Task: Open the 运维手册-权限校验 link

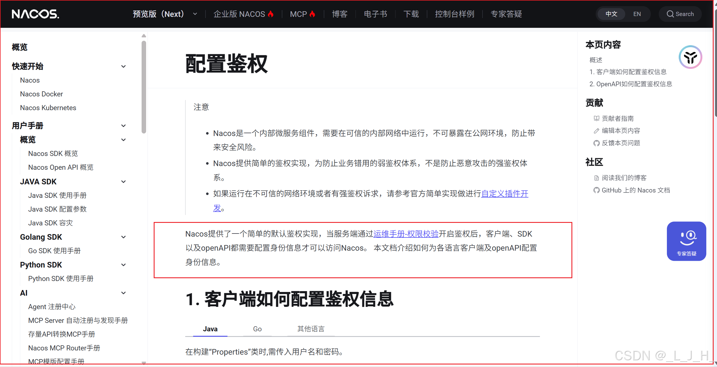Action: click(406, 234)
